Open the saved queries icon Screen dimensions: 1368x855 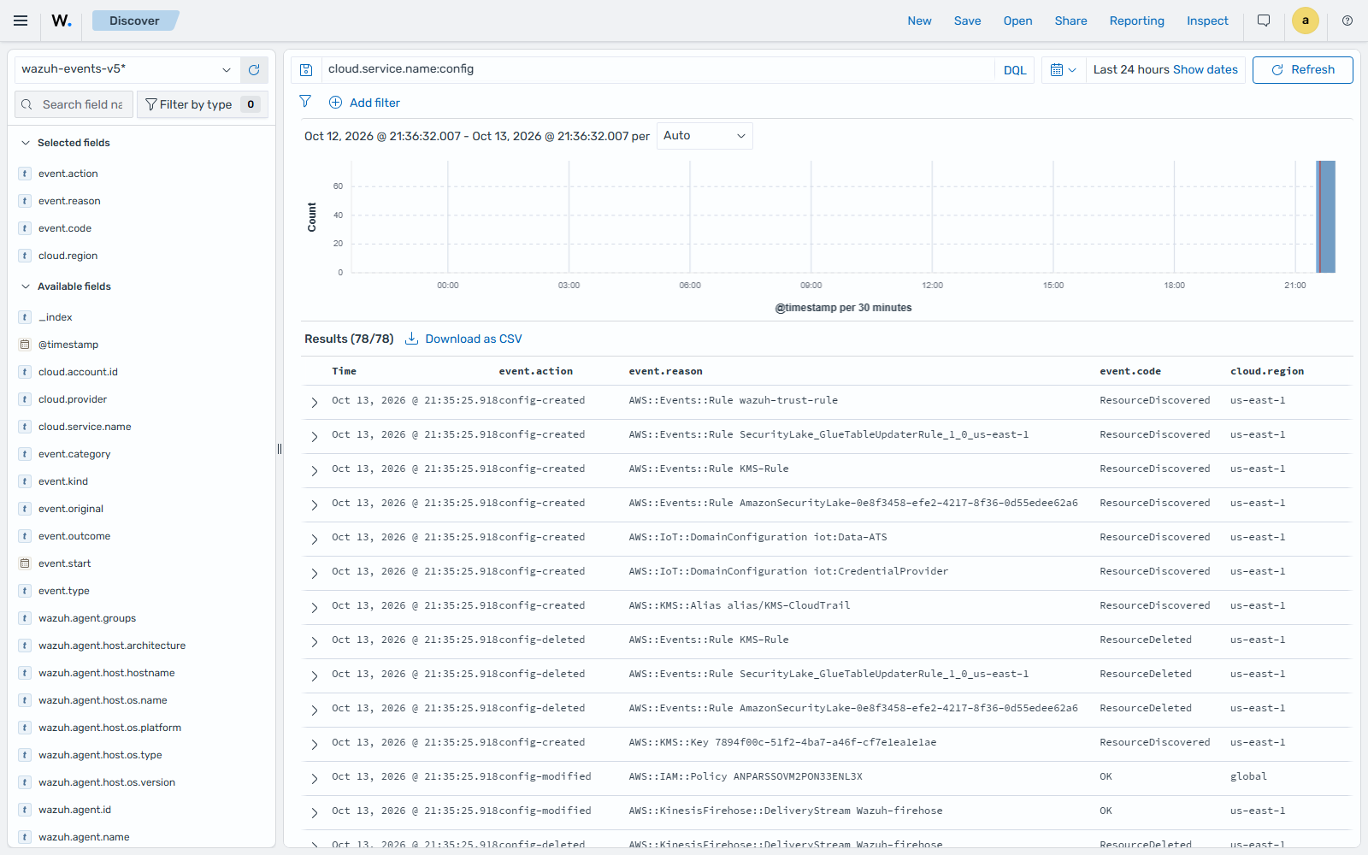(306, 70)
